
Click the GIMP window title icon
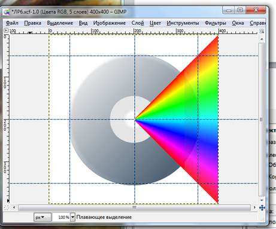[7, 12]
